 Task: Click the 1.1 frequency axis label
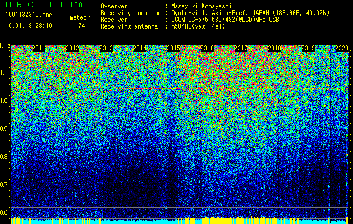click(5, 73)
